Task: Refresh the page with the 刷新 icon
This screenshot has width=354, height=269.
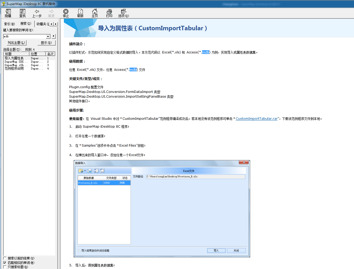Action: pos(80,13)
